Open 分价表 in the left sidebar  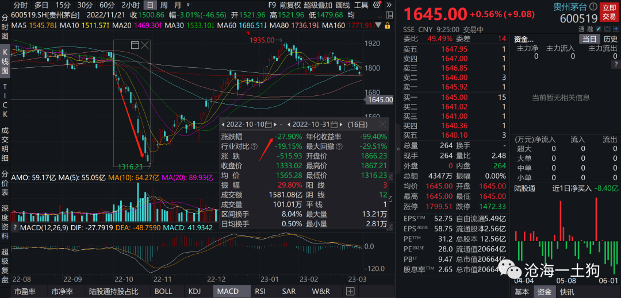[x=5, y=184]
